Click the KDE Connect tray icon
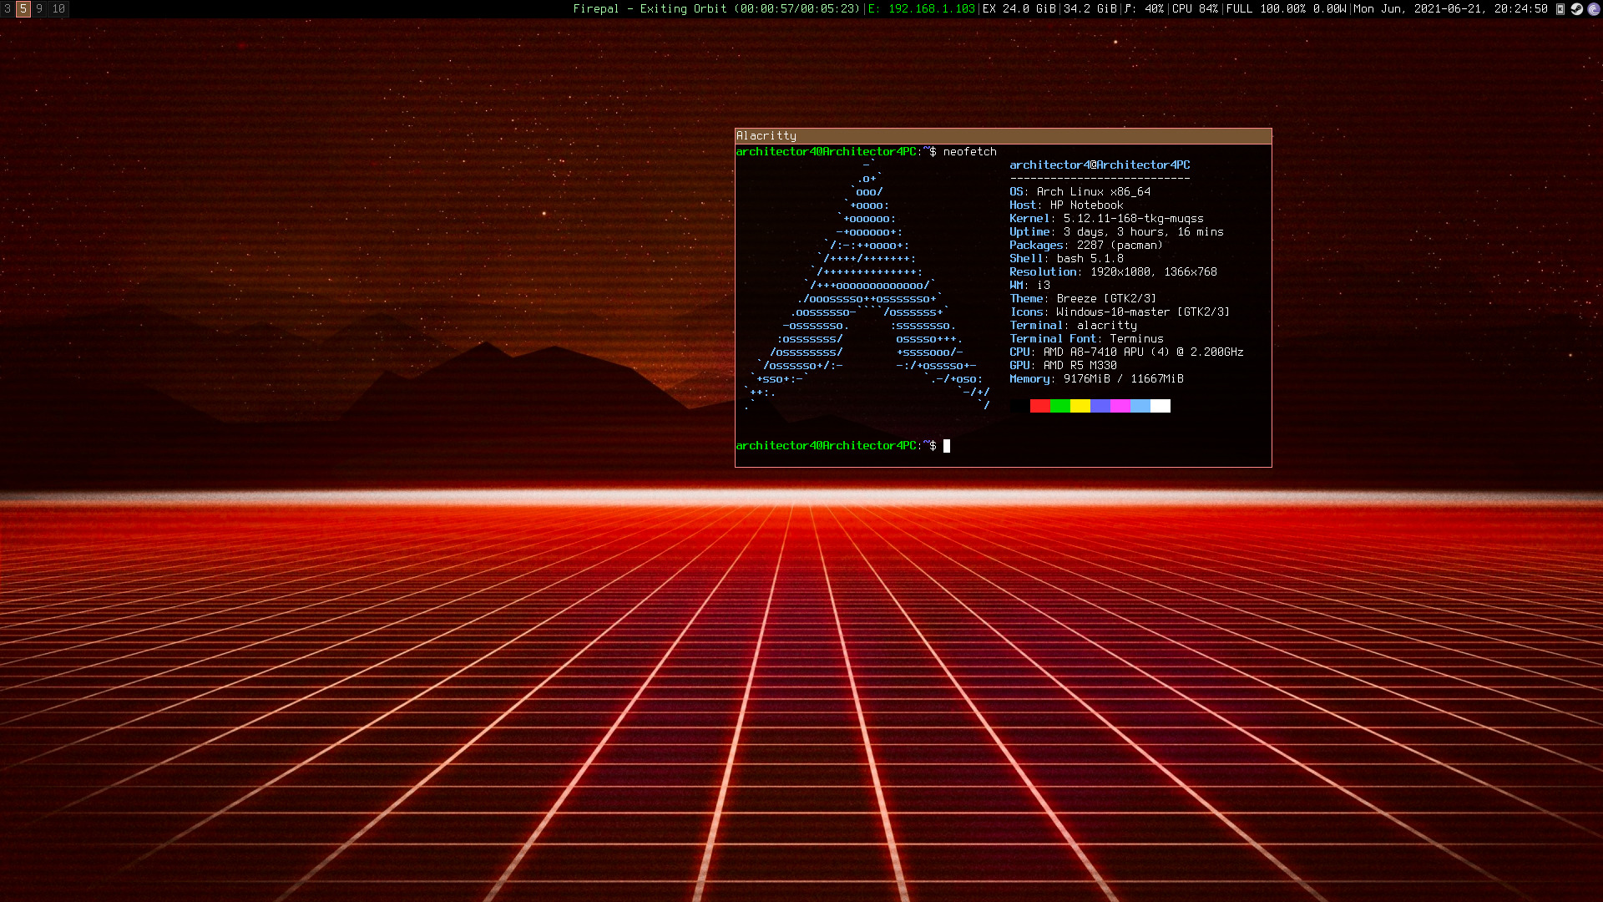Viewport: 1603px width, 902px height. [x=1560, y=9]
